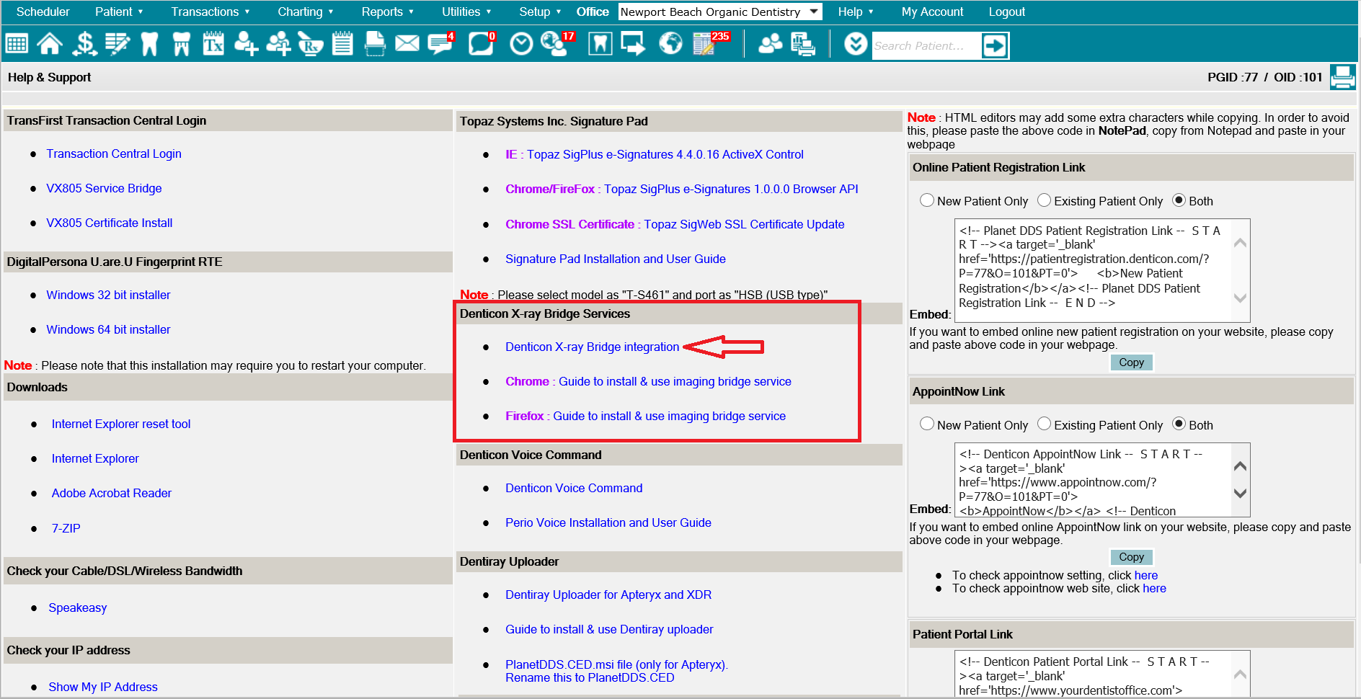Expand the Transactions menu

click(210, 12)
